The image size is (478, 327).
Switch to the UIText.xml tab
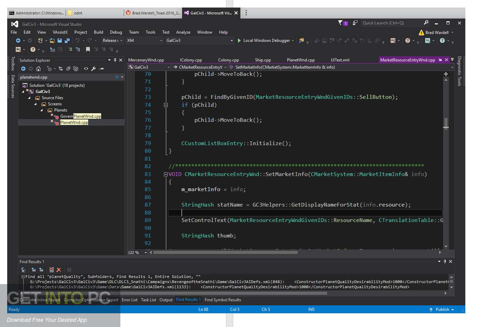tap(340, 60)
